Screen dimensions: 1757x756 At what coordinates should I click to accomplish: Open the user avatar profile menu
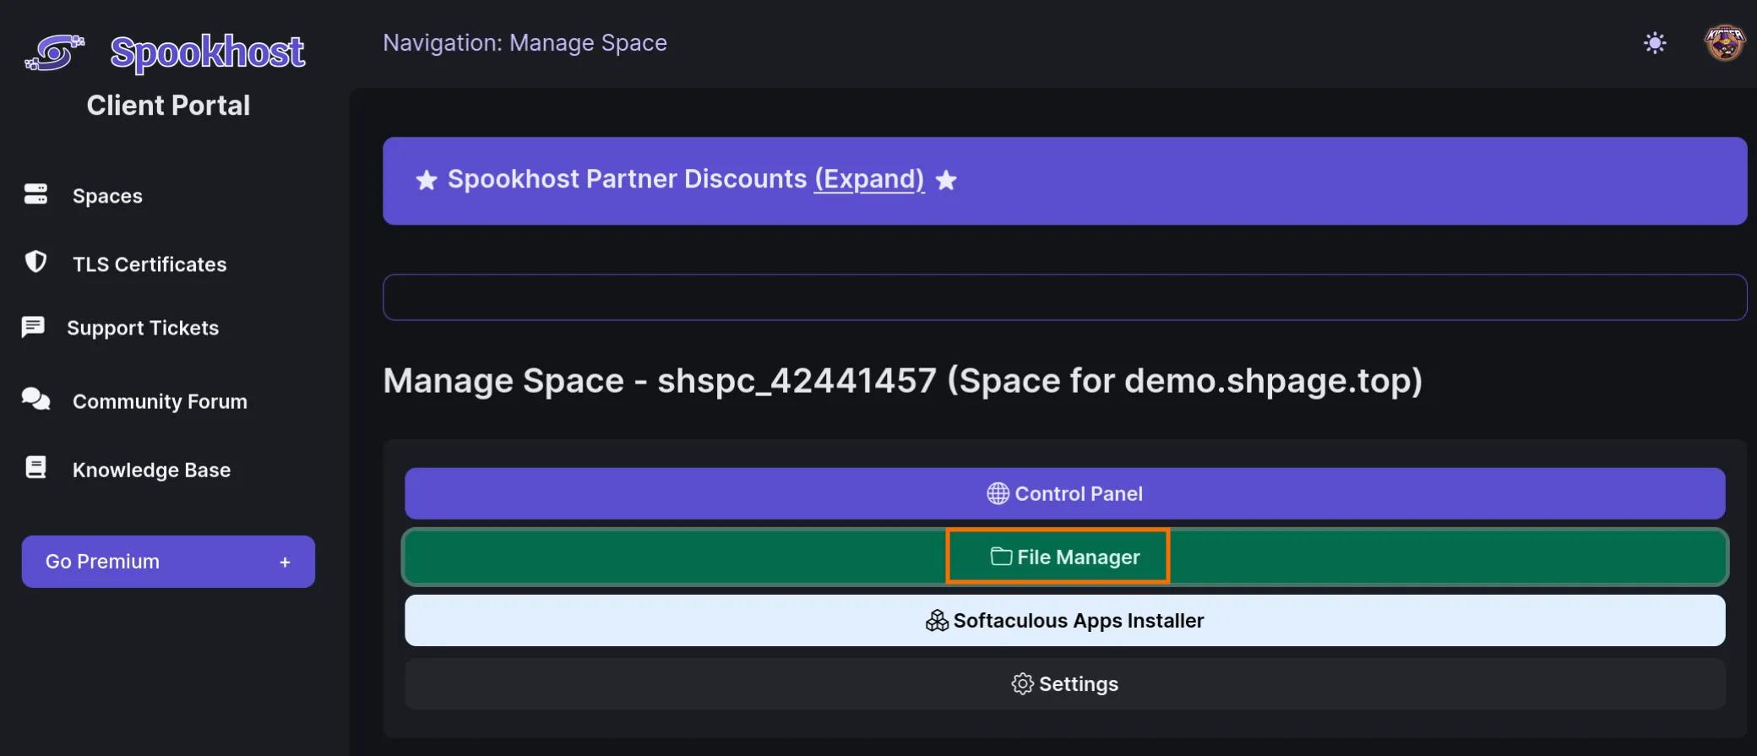point(1724,42)
